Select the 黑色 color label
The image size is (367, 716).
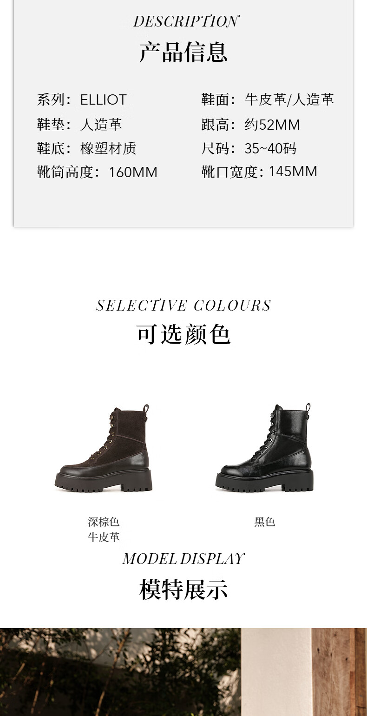pyautogui.click(x=265, y=522)
